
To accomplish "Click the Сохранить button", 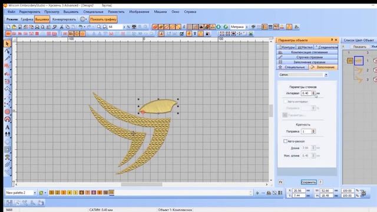I will point(309,182).
